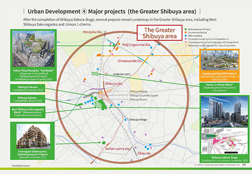Click the Forestgate Daikanyama caption text
Viewport: 252px width, 174px height.
tap(32, 154)
